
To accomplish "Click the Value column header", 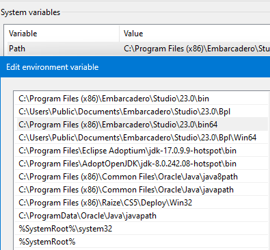I will click(x=195, y=34).
